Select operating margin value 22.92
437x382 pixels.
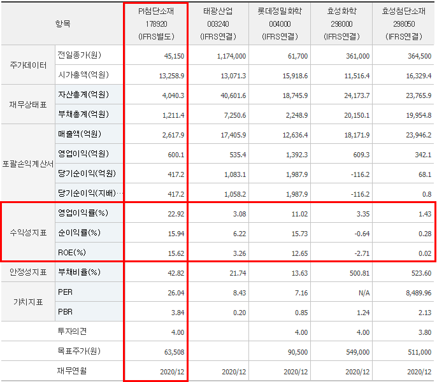176,214
